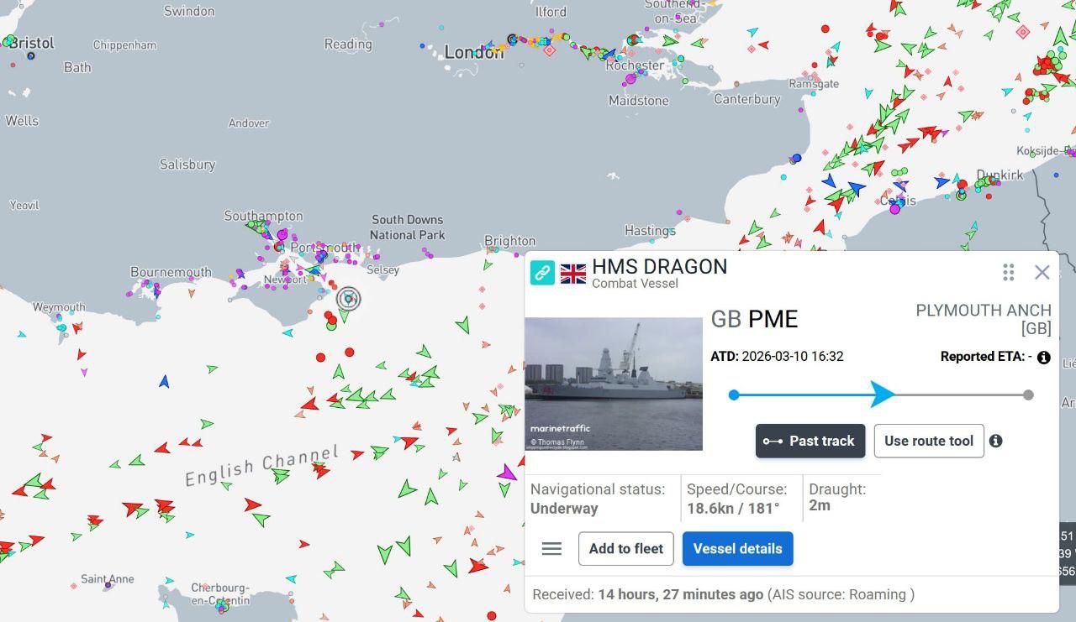1076x622 pixels.
Task: Click the Underway navigational status value
Action: 564,509
